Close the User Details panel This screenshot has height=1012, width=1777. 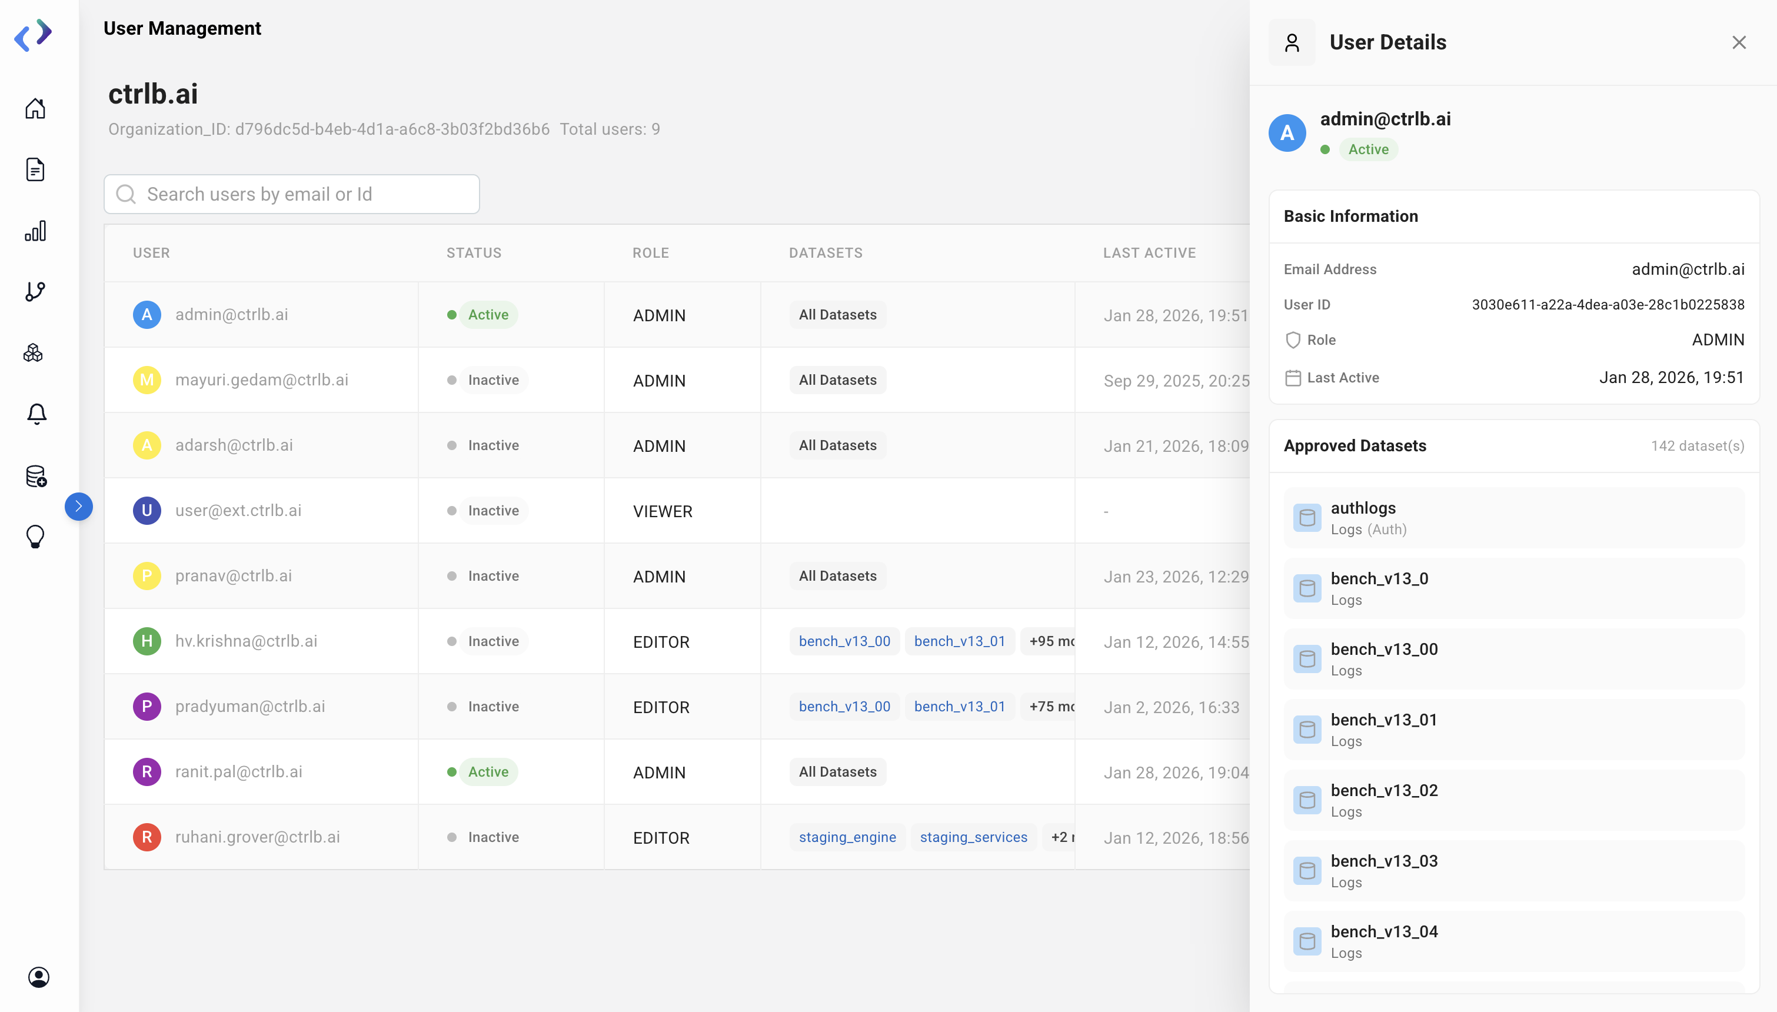click(x=1739, y=42)
